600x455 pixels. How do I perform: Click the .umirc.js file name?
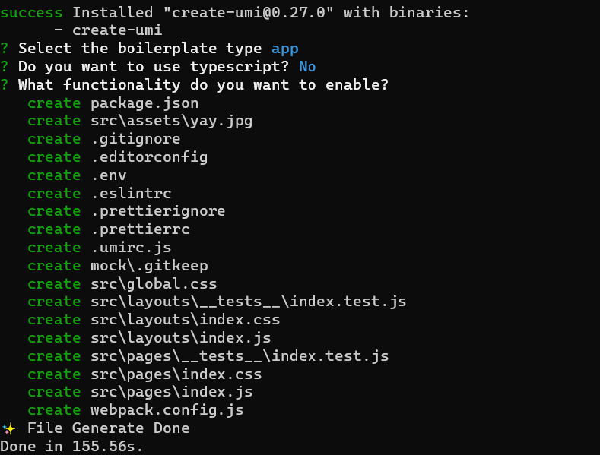[x=132, y=248]
